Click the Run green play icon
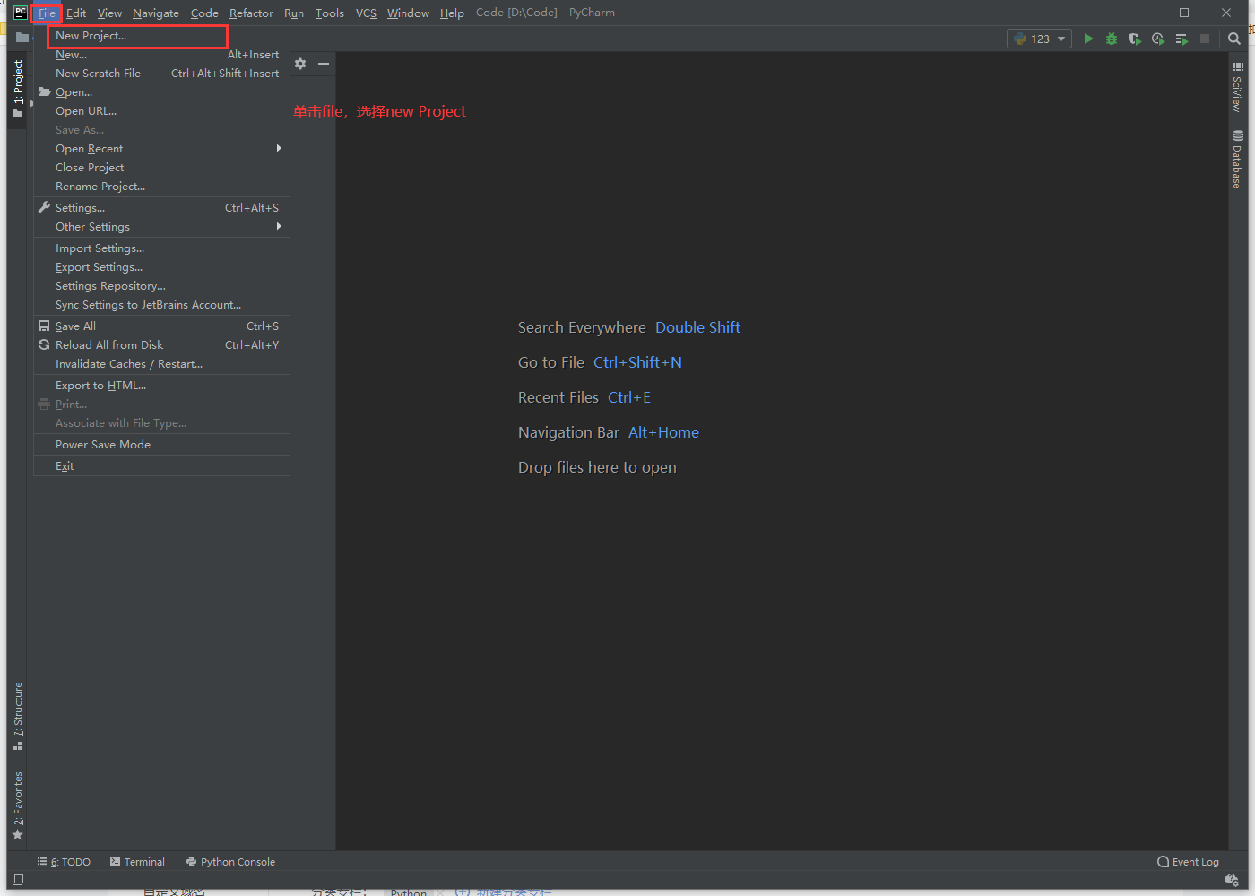Viewport: 1255px width, 896px height. 1088,39
